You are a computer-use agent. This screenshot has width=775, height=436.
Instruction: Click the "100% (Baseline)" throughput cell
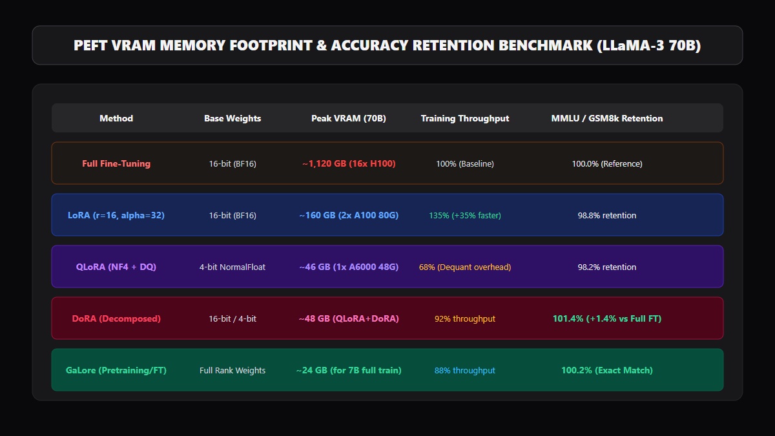(x=465, y=164)
